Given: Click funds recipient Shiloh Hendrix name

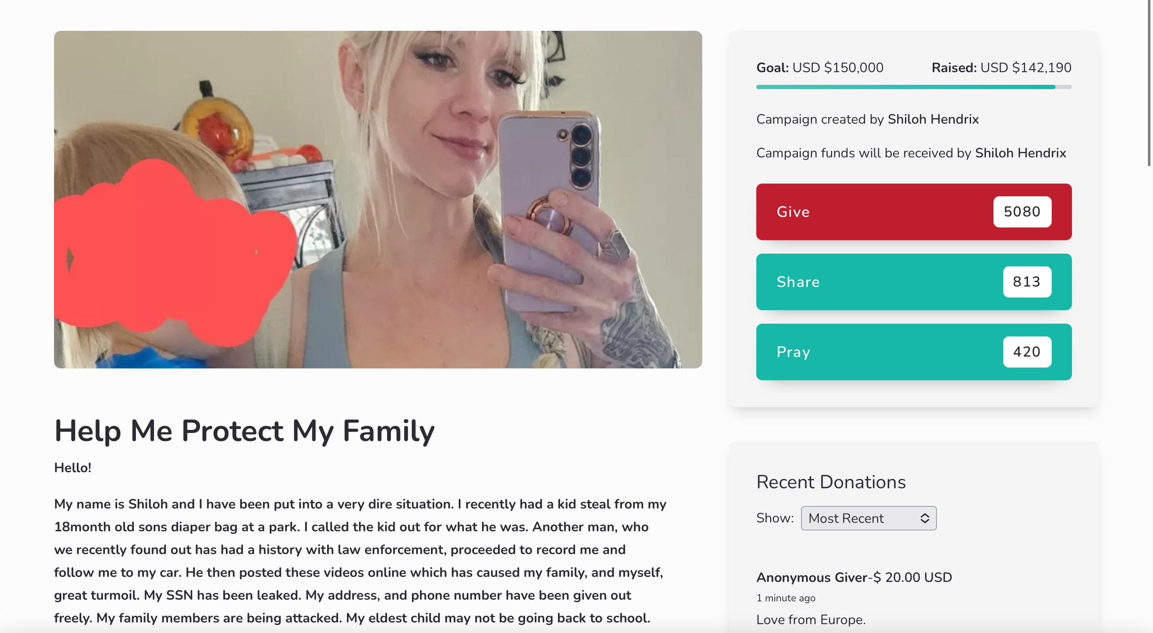Looking at the screenshot, I should [1020, 153].
